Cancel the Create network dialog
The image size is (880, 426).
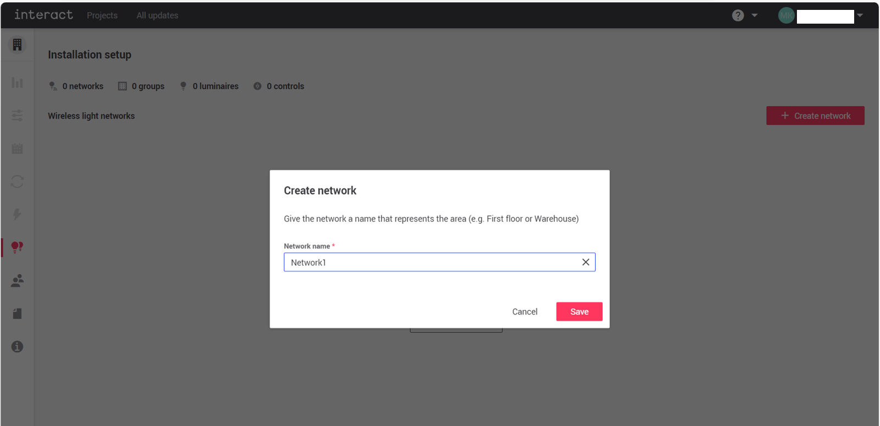click(x=525, y=312)
